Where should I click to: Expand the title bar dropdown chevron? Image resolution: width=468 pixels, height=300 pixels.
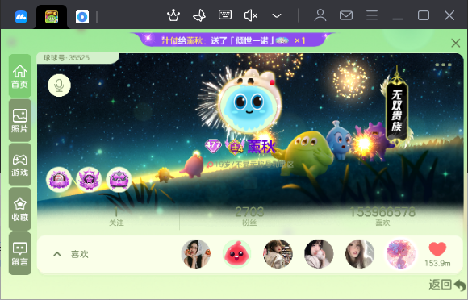coord(277,15)
